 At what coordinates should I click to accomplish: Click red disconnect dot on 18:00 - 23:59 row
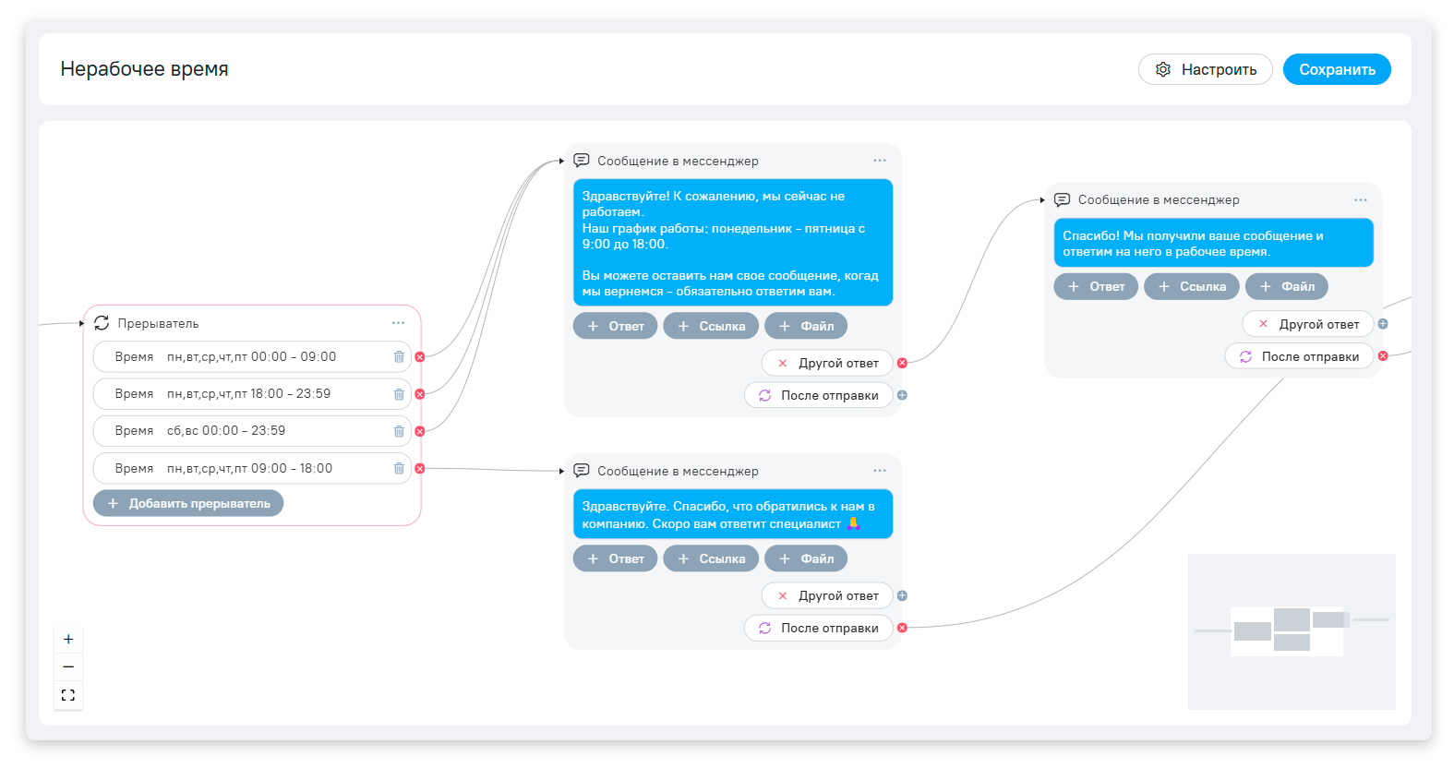click(420, 394)
